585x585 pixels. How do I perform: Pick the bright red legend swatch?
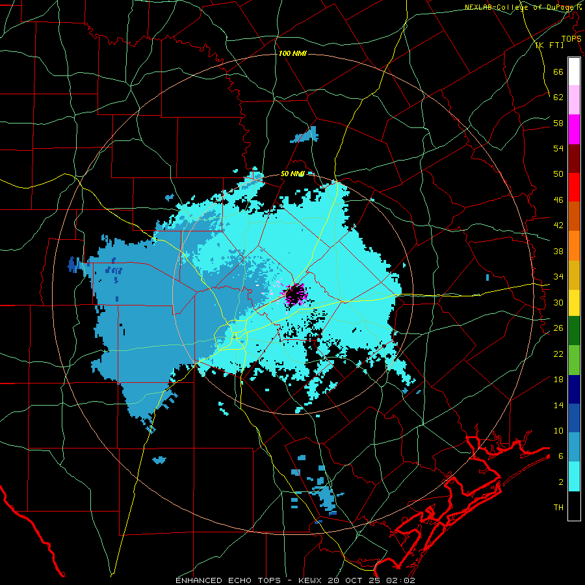coord(574,187)
